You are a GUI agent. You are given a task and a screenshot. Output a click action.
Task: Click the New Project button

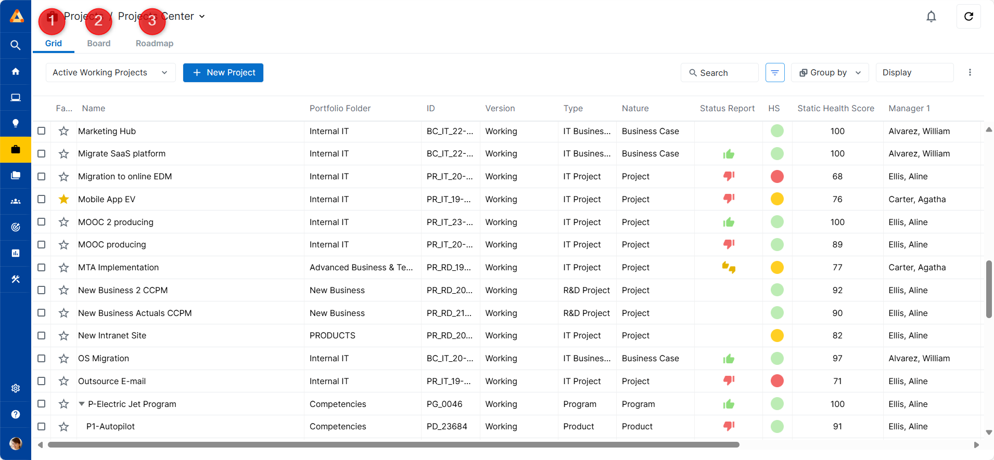click(x=223, y=73)
